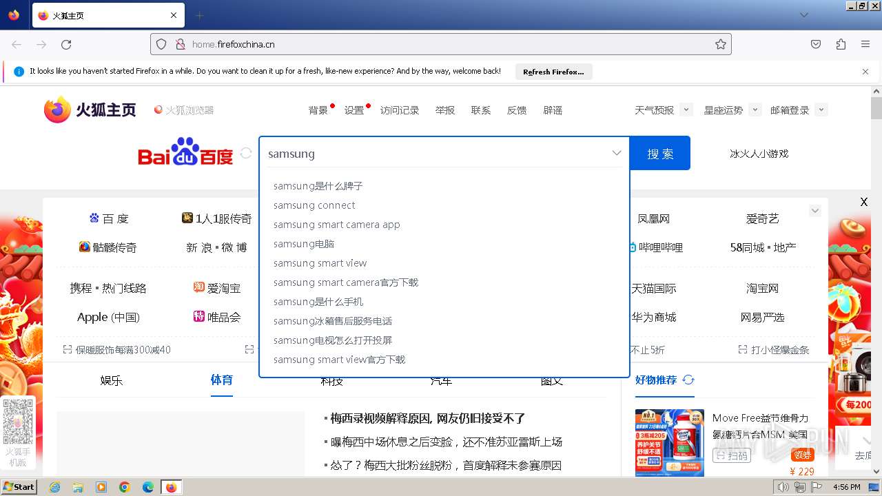
Task: Open the 火狐浏览器 link
Action: pyautogui.click(x=184, y=110)
